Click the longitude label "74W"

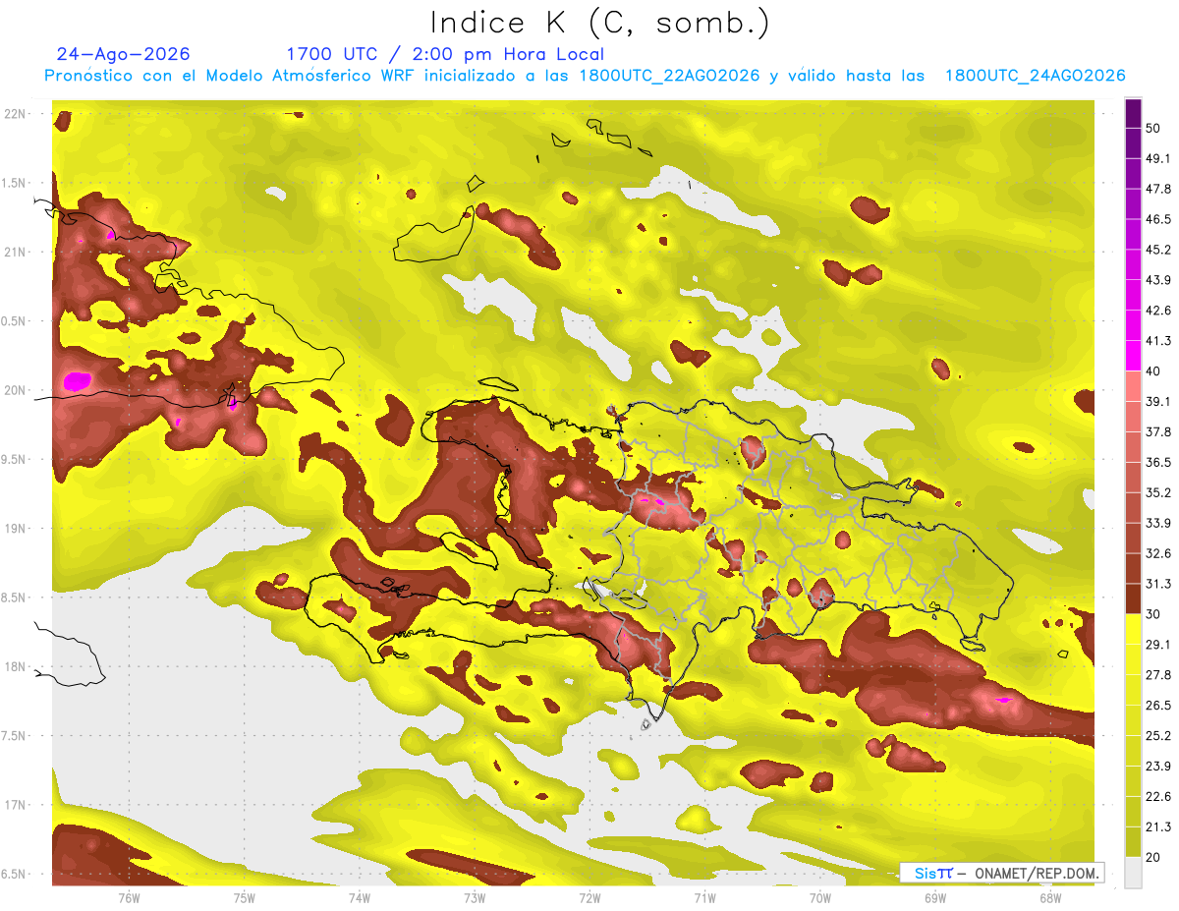click(360, 898)
